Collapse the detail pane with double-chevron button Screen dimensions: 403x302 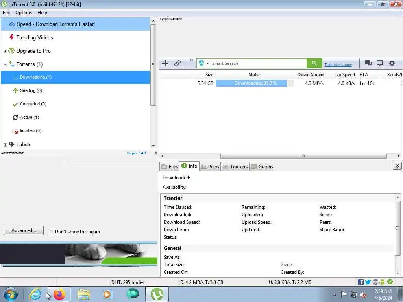pyautogui.click(x=397, y=166)
